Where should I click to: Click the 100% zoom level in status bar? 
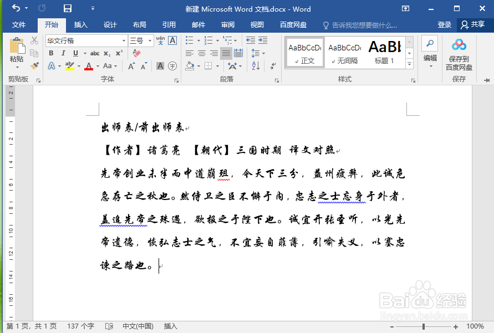(x=475, y=326)
